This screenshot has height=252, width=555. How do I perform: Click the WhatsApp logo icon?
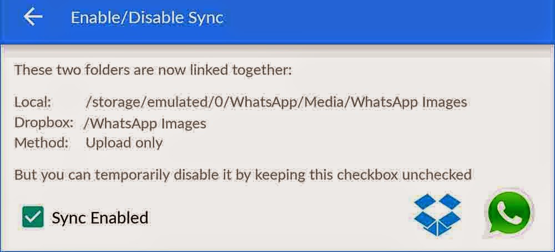point(509,213)
